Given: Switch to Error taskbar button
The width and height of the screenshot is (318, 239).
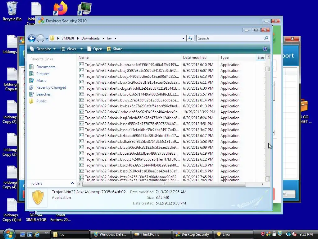Looking at the screenshot, I should pyautogui.click(x=234, y=234).
